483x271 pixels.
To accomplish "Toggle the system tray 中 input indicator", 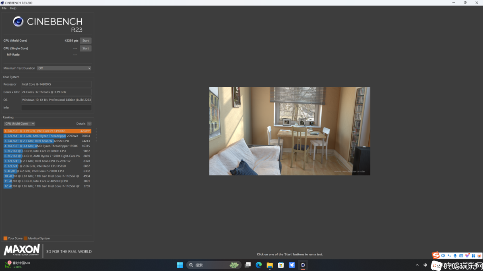I will point(425,265).
